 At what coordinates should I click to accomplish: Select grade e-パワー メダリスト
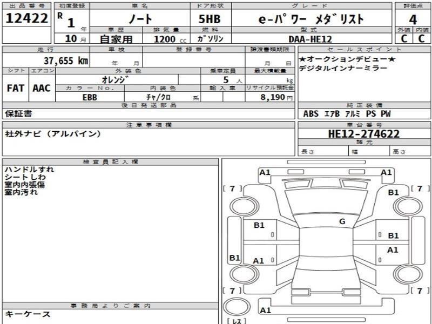pyautogui.click(x=311, y=19)
